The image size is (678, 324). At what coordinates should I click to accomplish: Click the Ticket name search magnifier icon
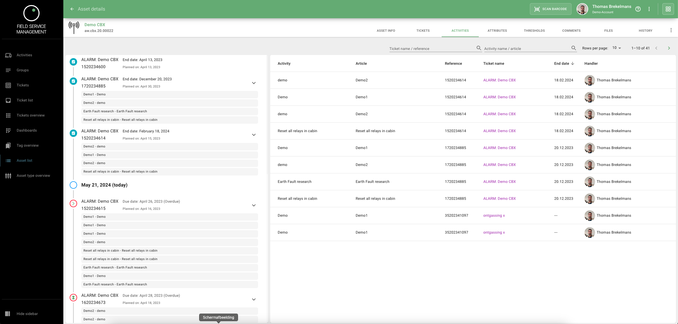(478, 48)
